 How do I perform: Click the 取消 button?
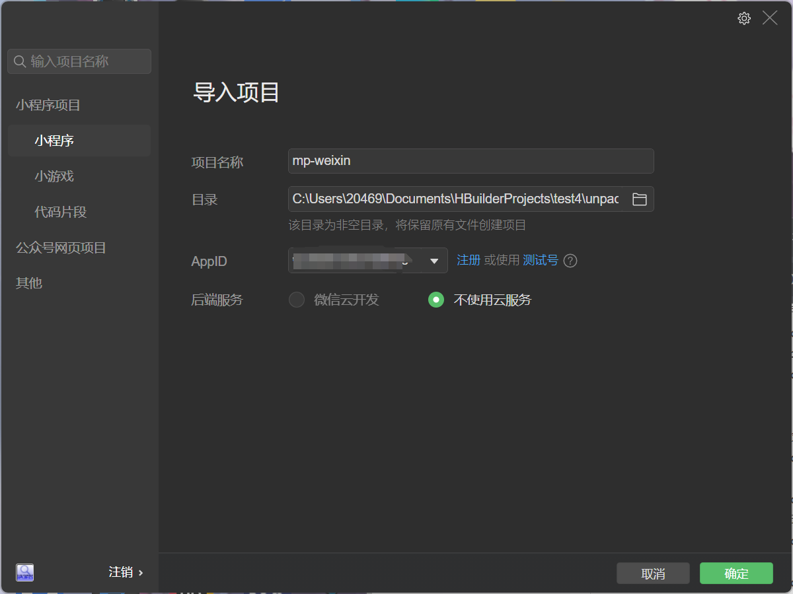tap(653, 574)
